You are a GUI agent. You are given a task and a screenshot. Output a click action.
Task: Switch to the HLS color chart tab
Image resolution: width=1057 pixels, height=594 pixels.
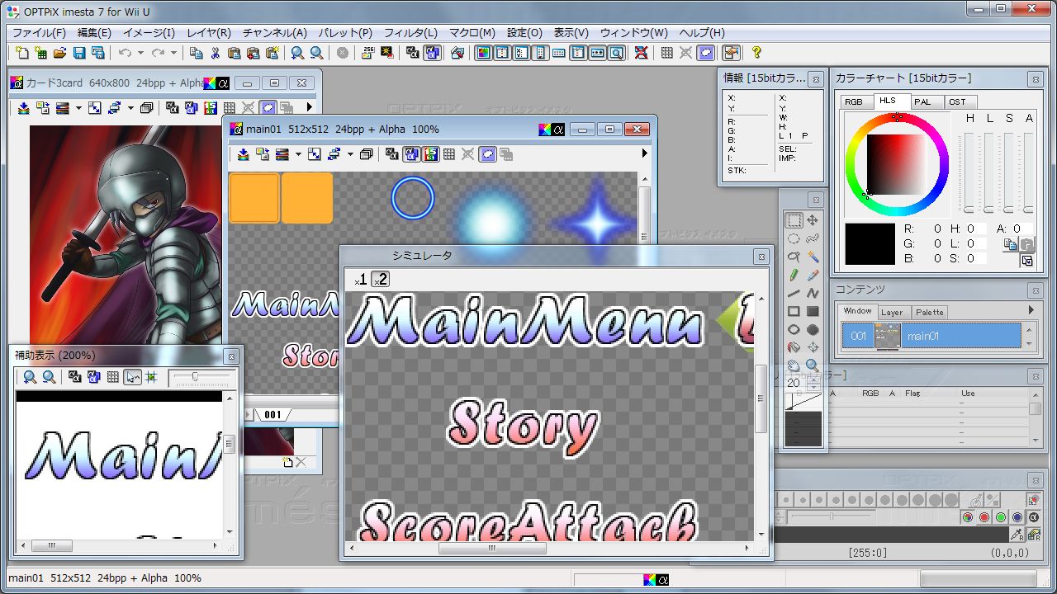pyautogui.click(x=888, y=101)
